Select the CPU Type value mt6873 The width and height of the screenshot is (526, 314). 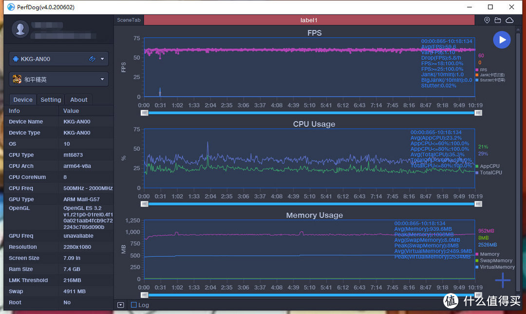pos(73,155)
